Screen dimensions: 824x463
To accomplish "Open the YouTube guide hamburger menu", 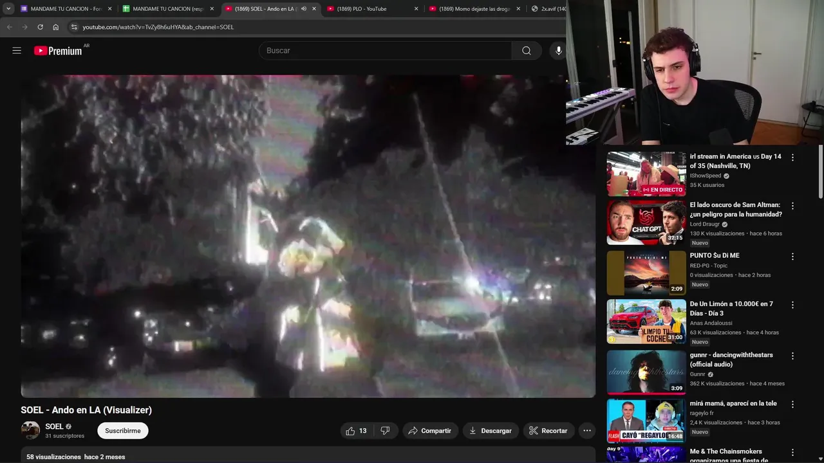I will pos(17,50).
